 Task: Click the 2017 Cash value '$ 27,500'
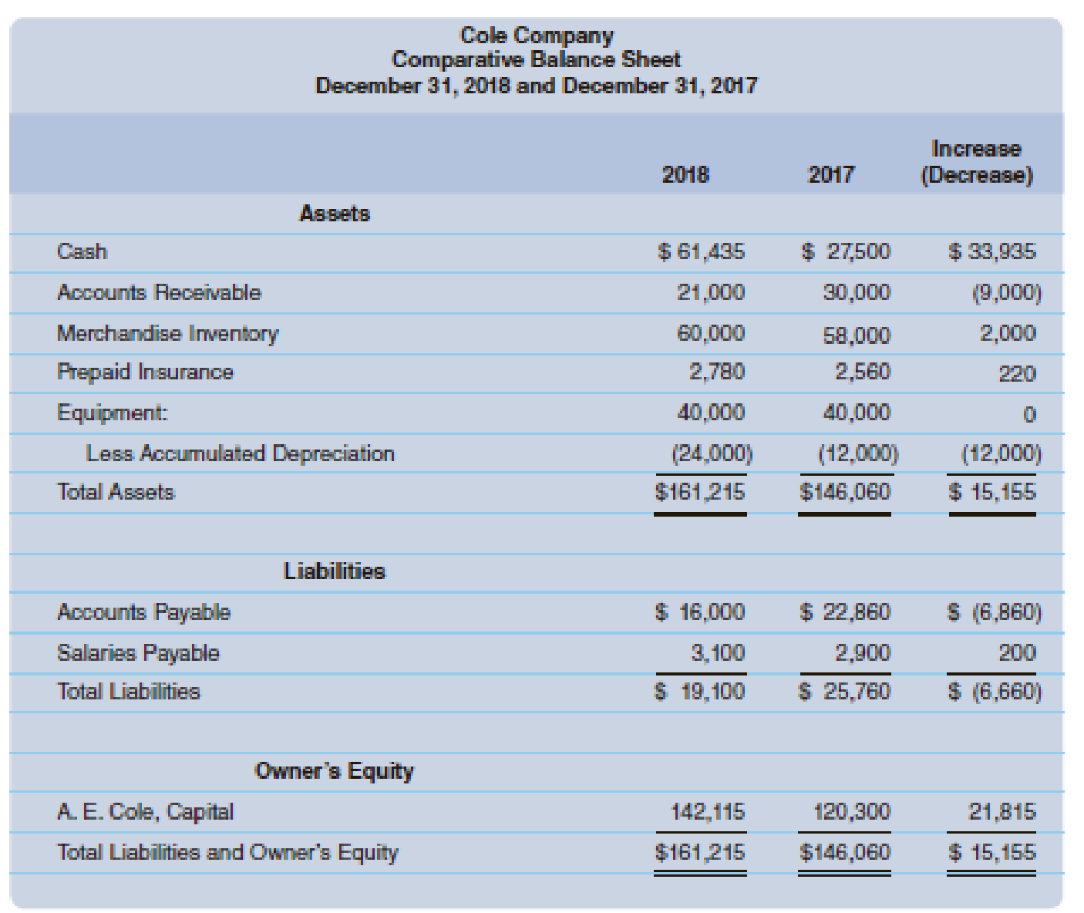(x=846, y=251)
